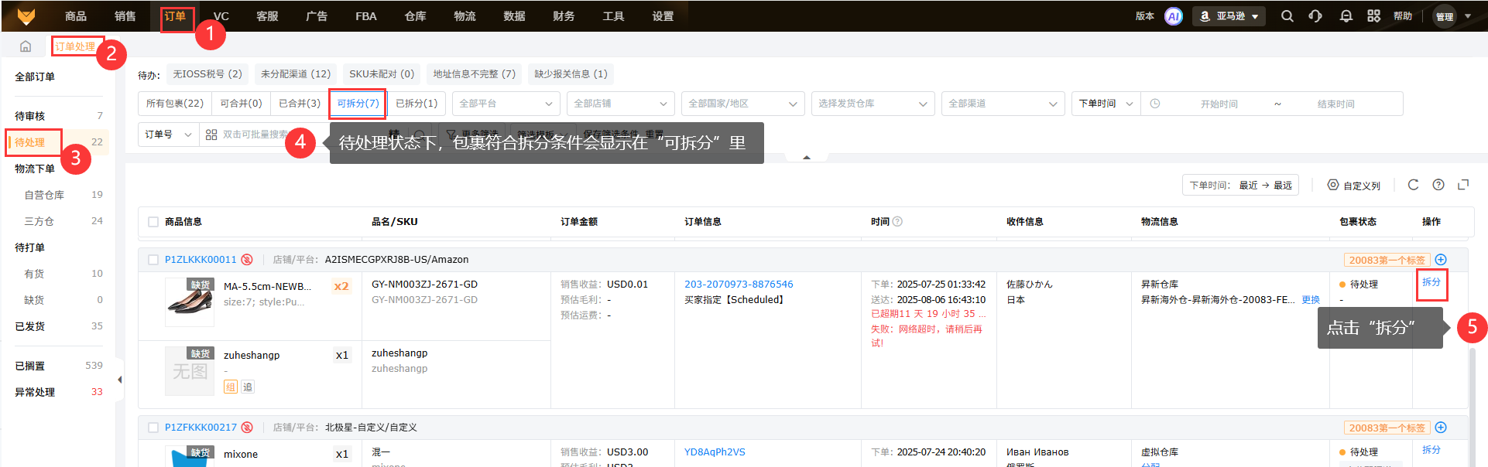Add tag with plus icon on P1ZLKKK00011

1441,260
